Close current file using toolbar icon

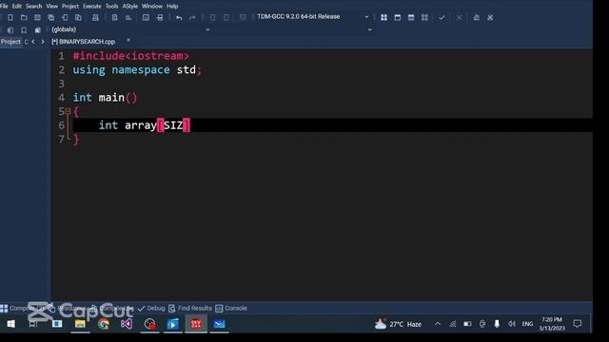[x=65, y=17]
